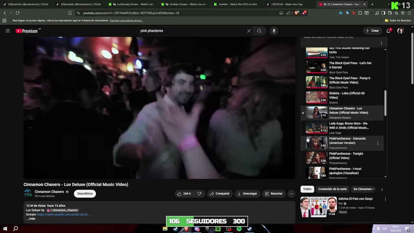Start voice search with the microphone
This screenshot has width=414, height=233.
click(274, 31)
